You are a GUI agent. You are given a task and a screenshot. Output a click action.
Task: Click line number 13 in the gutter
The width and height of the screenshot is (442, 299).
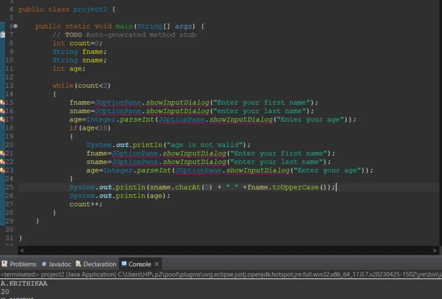9,85
